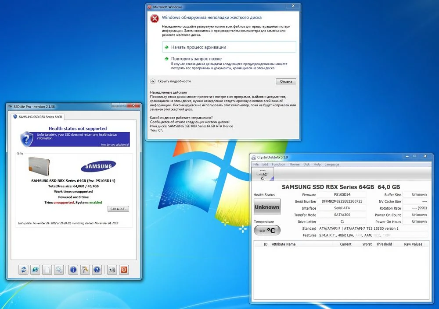Click the refresh arrows icon in SSDLife
Screen dimensions: 439x309
coord(24,270)
